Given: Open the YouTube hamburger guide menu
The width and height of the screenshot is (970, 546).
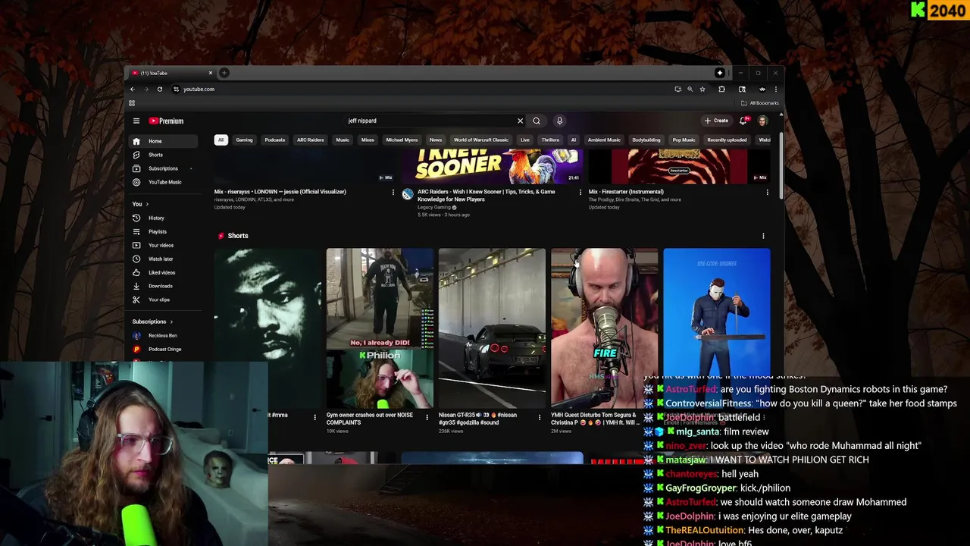Looking at the screenshot, I should point(136,121).
